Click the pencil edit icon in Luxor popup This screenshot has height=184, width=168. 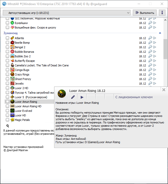point(73,97)
